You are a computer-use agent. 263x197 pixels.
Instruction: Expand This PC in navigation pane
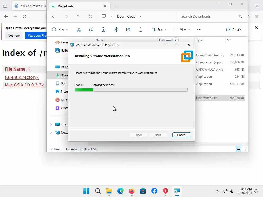(51, 124)
